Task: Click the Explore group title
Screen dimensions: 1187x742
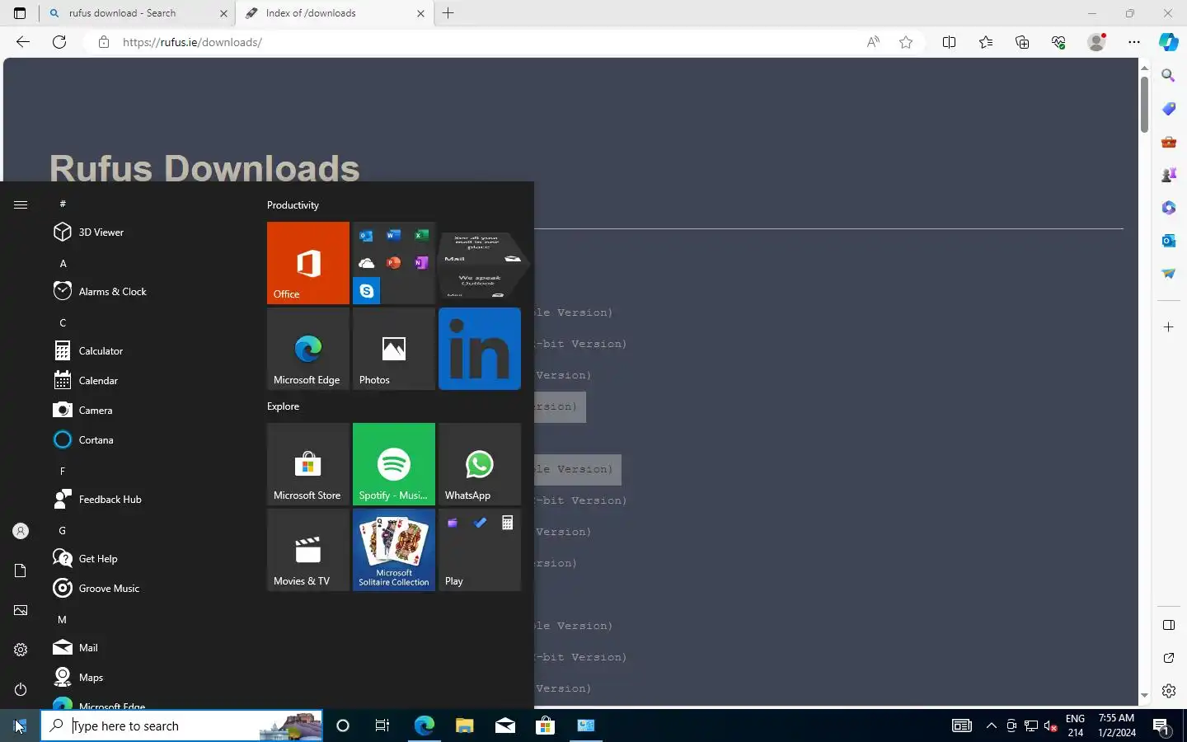Action: click(x=283, y=406)
